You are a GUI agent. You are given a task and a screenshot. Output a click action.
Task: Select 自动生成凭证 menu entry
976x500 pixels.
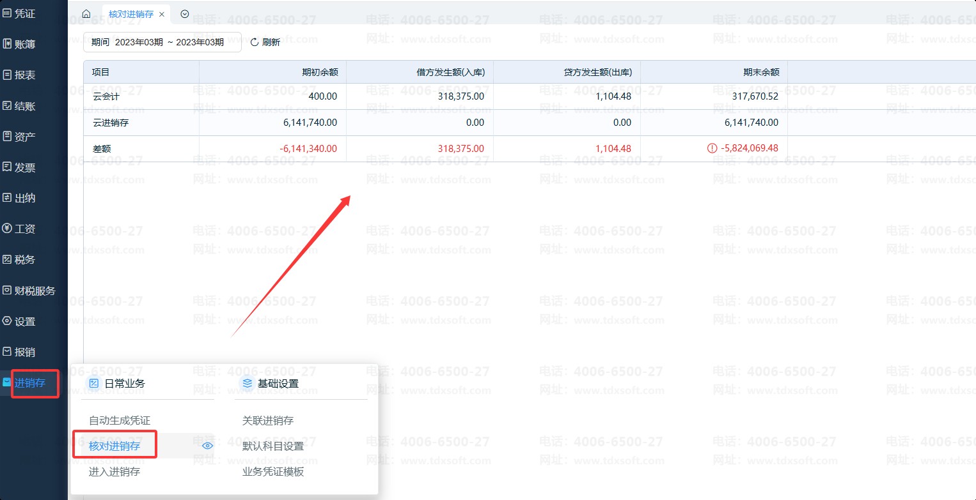120,420
